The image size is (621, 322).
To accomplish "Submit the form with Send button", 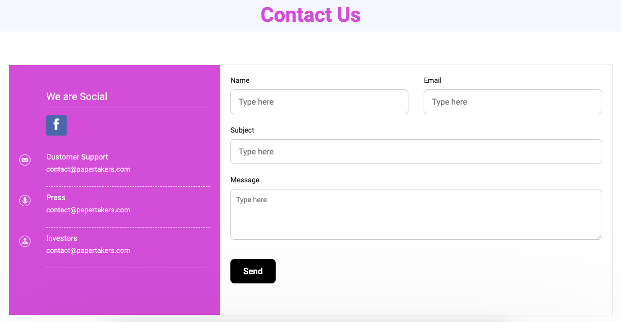I will (x=253, y=271).
